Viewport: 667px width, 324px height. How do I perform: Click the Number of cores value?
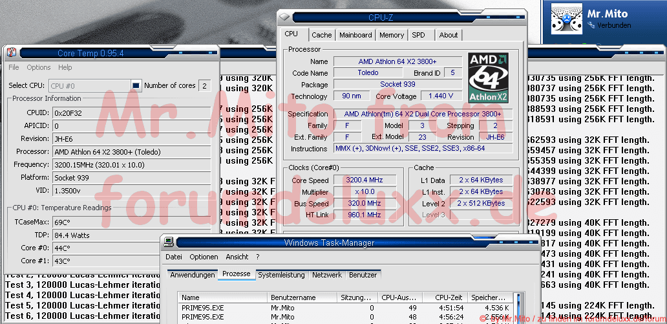click(204, 85)
